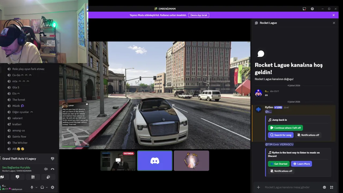Expand headphone output options arrow
The height and width of the screenshot is (193, 343).
(47, 187)
